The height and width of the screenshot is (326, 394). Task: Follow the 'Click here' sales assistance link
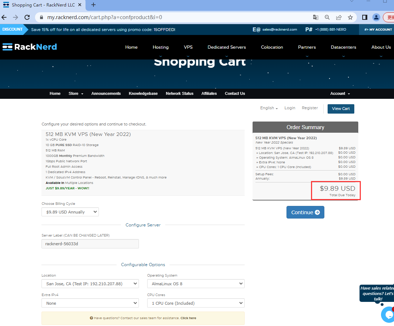tap(188, 318)
